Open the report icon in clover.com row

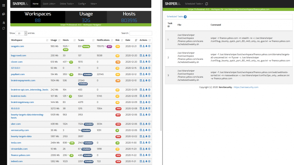pos(141,62)
